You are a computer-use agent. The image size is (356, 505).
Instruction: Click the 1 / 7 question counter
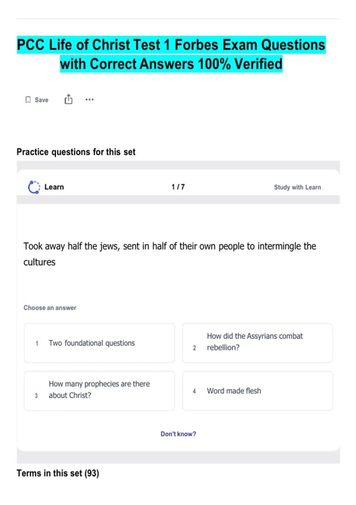coord(178,187)
